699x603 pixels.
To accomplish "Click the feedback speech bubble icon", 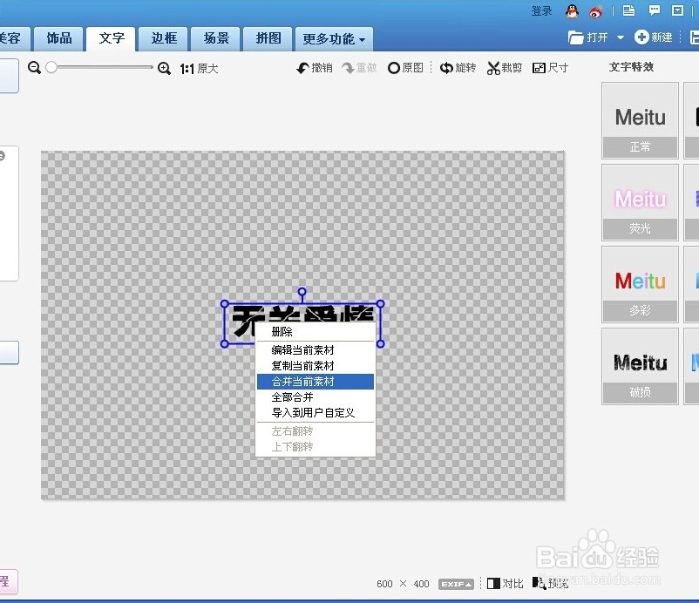I will click(654, 10).
